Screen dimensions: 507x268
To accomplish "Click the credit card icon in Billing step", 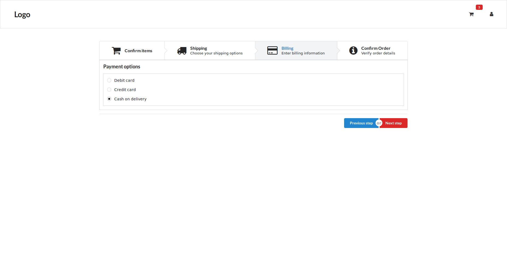I will [x=272, y=51].
